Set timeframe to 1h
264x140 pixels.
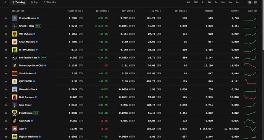(215, 2)
